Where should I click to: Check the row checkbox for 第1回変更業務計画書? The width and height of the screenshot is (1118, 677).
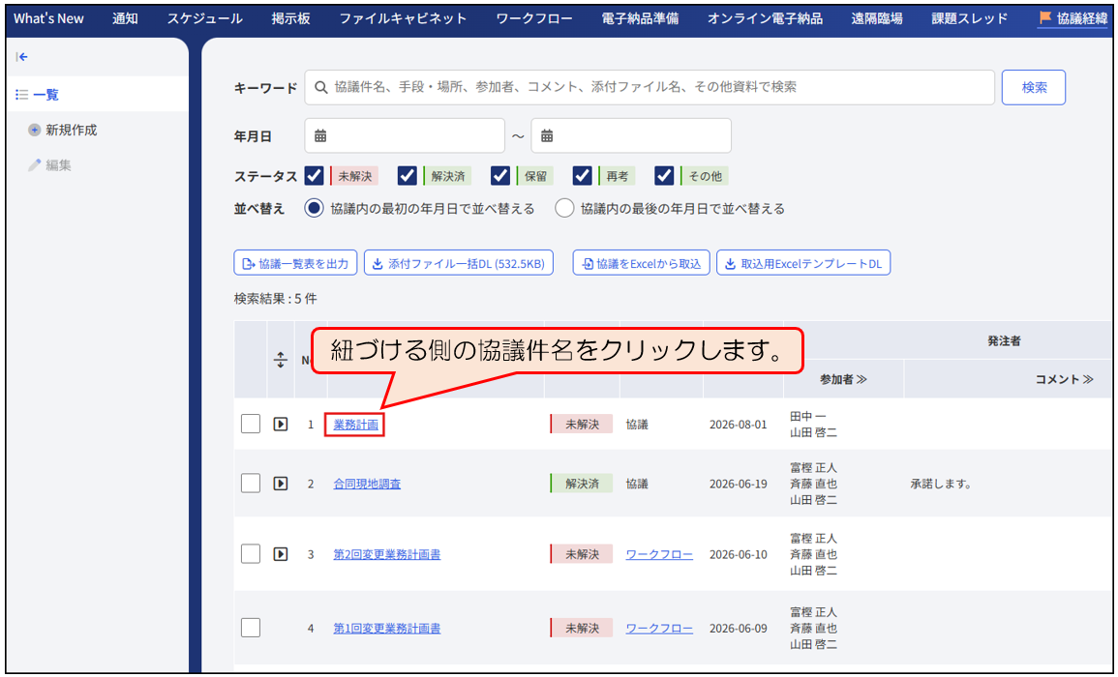tap(251, 628)
